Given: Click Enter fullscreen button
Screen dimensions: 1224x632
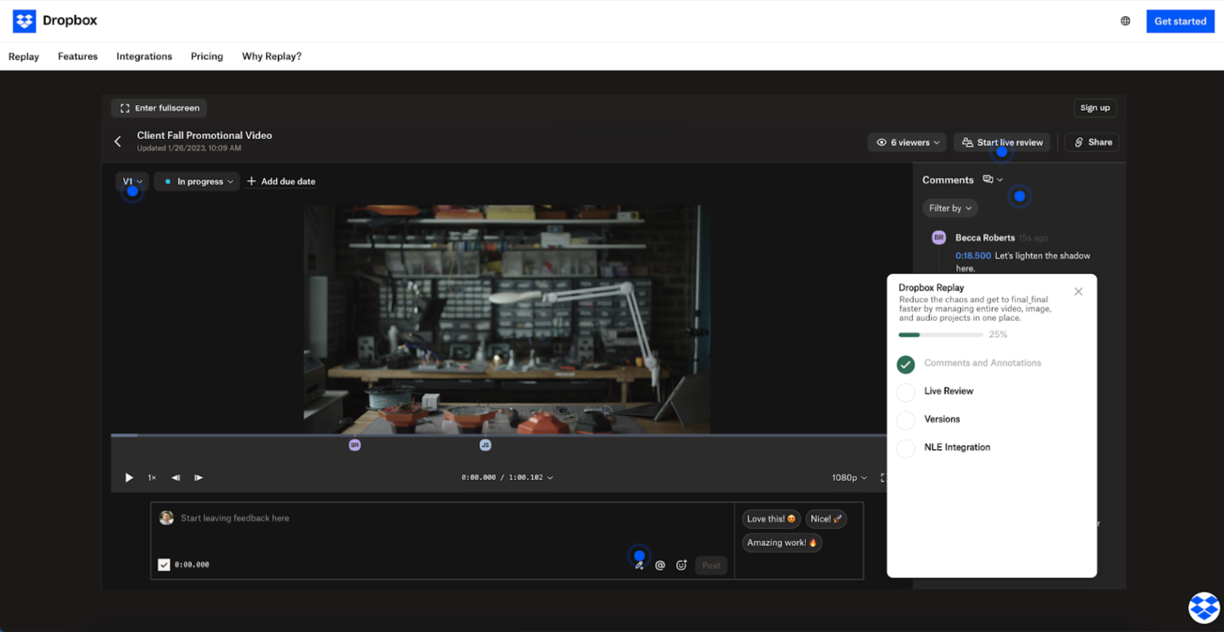Looking at the screenshot, I should click(159, 108).
